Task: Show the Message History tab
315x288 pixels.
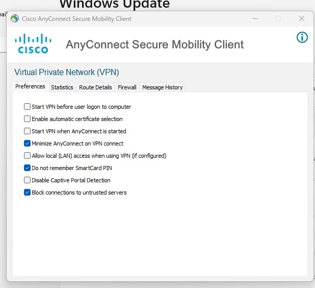Action: click(162, 87)
